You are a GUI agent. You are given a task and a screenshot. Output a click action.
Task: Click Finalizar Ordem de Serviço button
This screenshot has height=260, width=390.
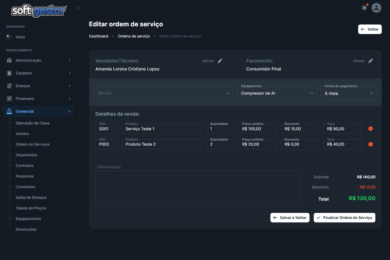tap(344, 218)
